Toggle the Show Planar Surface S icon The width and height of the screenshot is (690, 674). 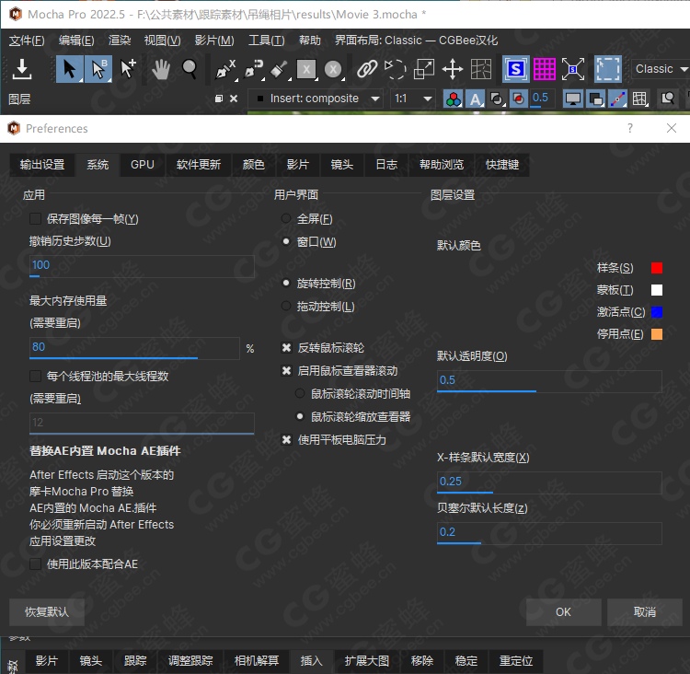[x=516, y=69]
